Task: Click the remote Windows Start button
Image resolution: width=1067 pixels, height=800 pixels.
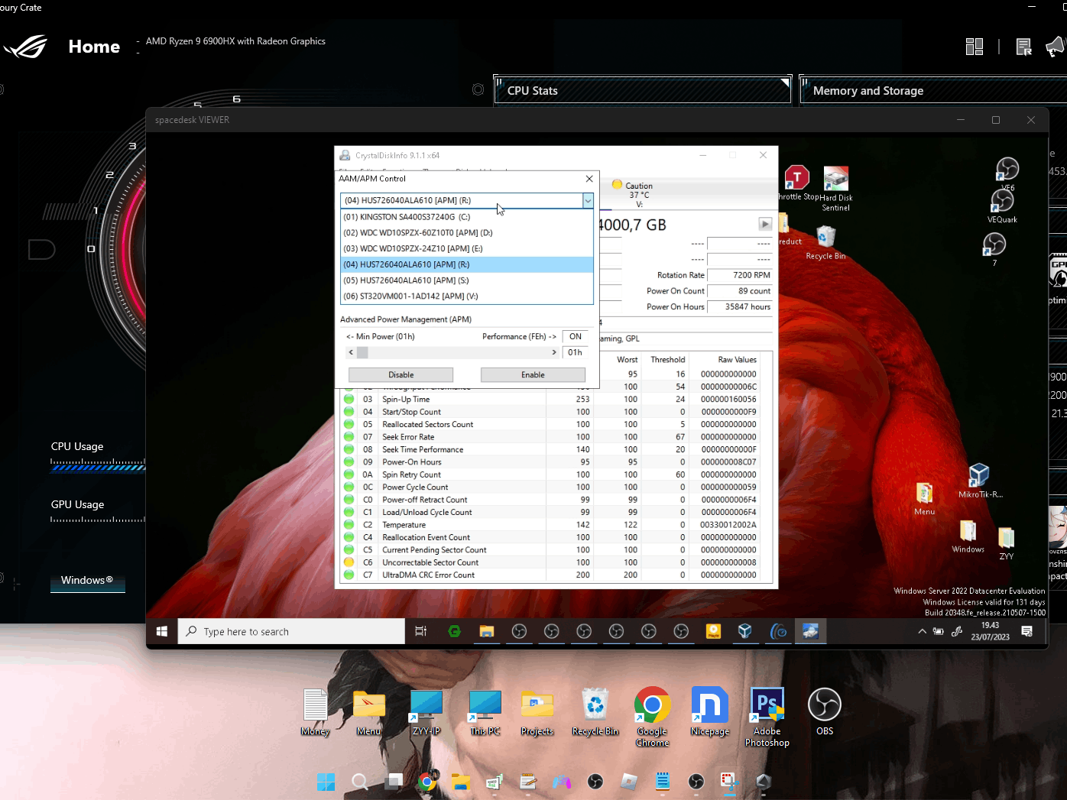Action: tap(162, 631)
